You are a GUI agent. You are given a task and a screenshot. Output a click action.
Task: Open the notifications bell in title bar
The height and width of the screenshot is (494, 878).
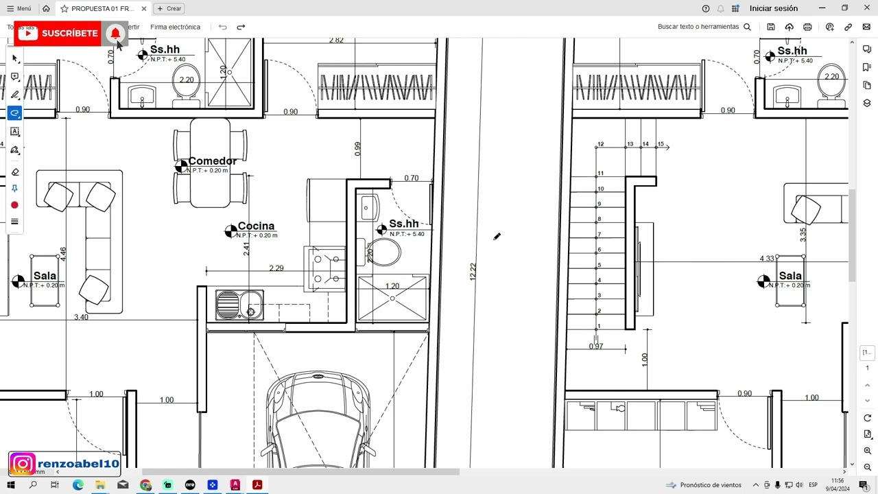coord(720,8)
